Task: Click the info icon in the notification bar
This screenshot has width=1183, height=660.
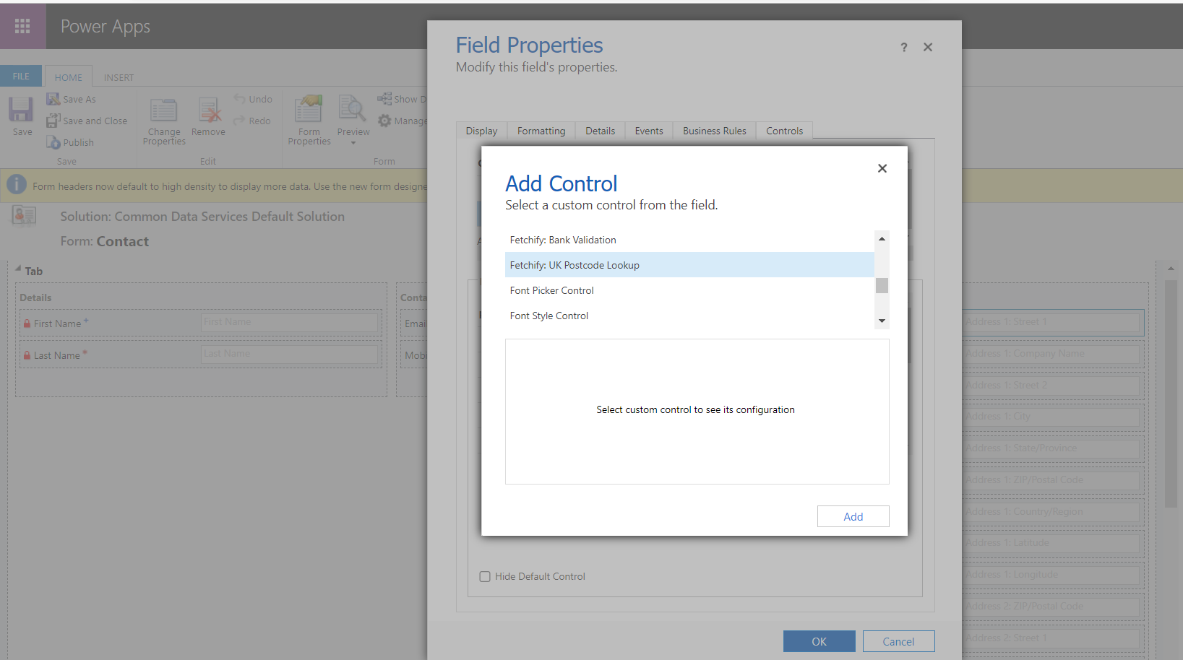Action: [x=17, y=185]
